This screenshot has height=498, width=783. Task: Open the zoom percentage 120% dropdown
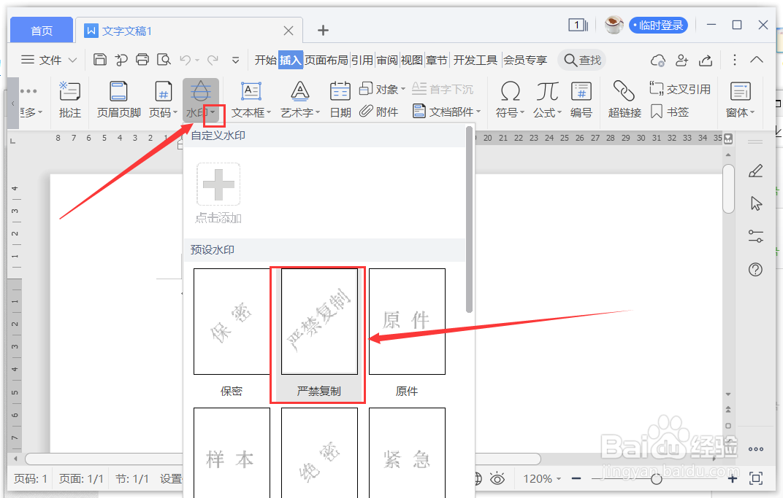[542, 479]
